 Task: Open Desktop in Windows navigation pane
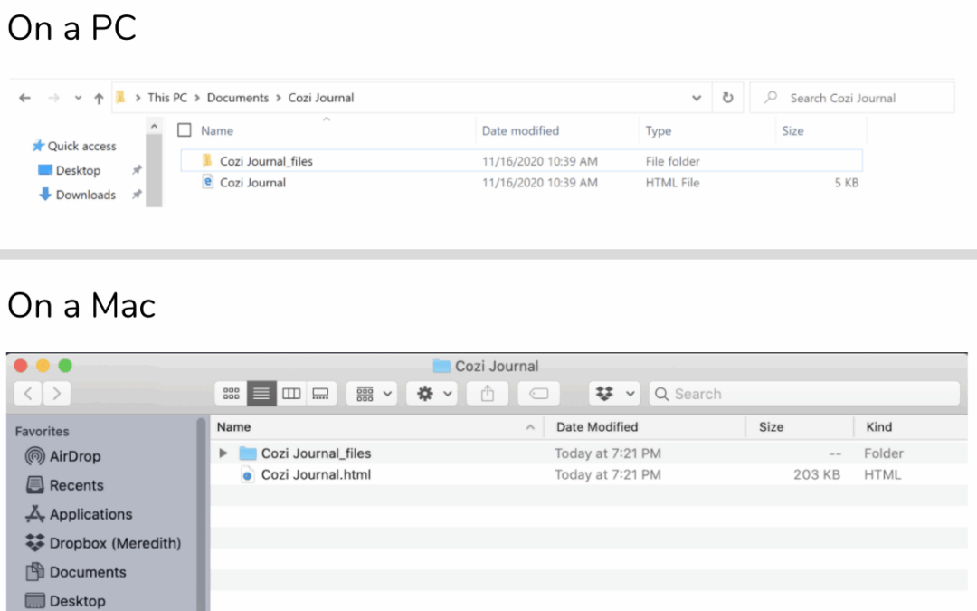click(x=69, y=170)
